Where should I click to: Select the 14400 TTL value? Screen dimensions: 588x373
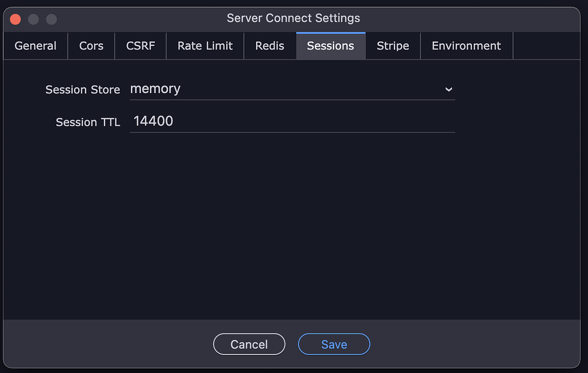click(153, 121)
